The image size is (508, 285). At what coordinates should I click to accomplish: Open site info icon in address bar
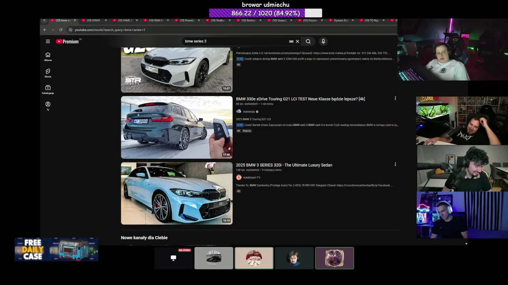point(70,30)
